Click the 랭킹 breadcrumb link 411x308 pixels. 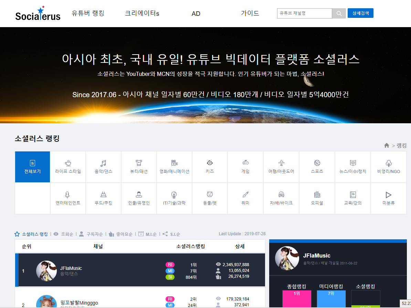[402, 145]
